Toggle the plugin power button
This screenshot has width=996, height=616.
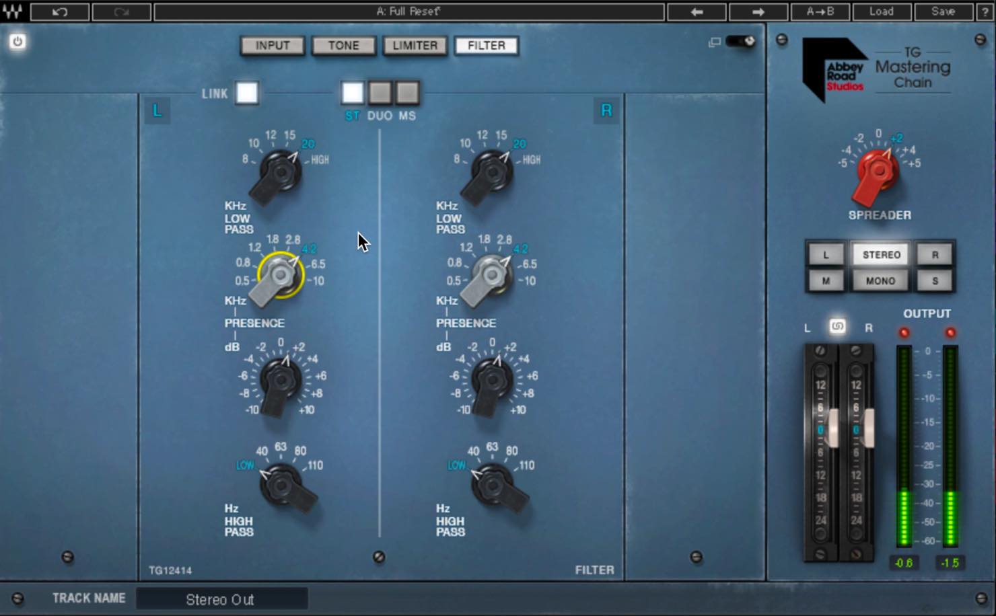[x=17, y=42]
